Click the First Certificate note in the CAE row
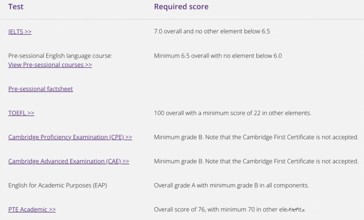 (x=282, y=161)
